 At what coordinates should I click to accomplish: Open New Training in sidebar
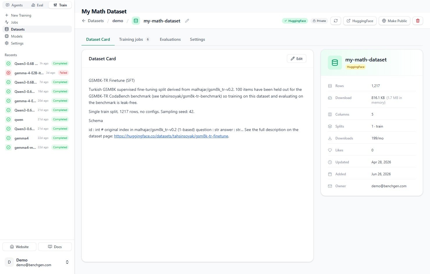pos(37,15)
